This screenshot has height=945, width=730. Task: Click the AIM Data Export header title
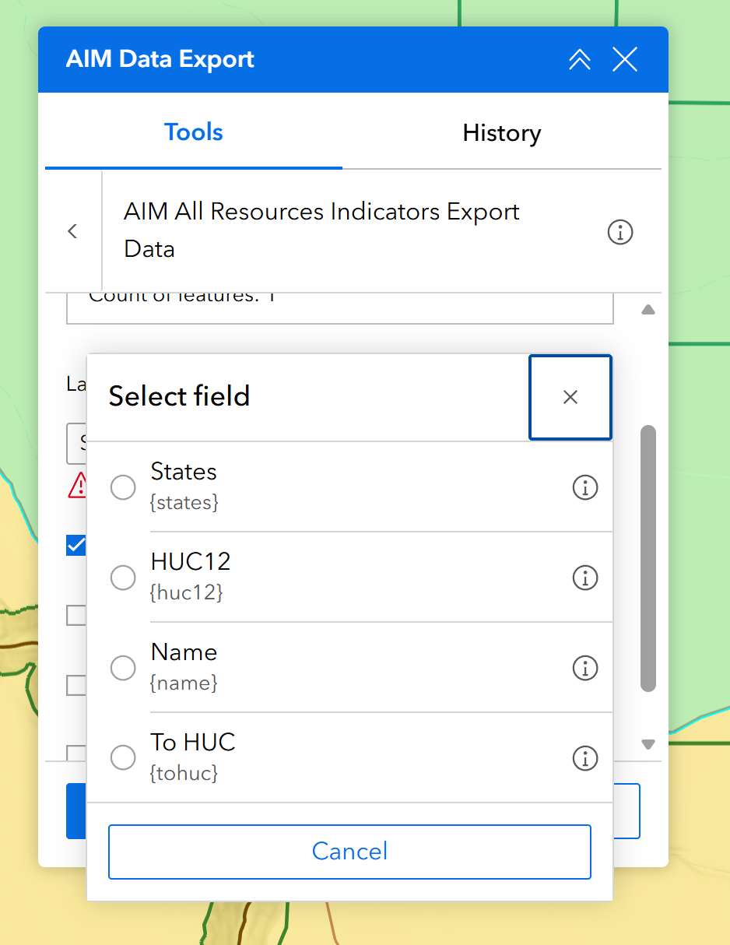click(x=160, y=60)
